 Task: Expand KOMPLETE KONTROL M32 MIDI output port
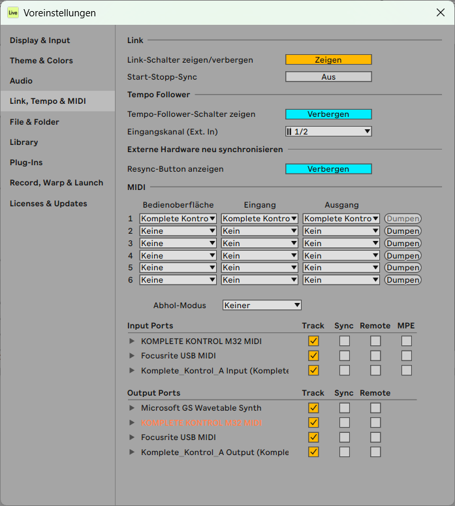tap(132, 422)
